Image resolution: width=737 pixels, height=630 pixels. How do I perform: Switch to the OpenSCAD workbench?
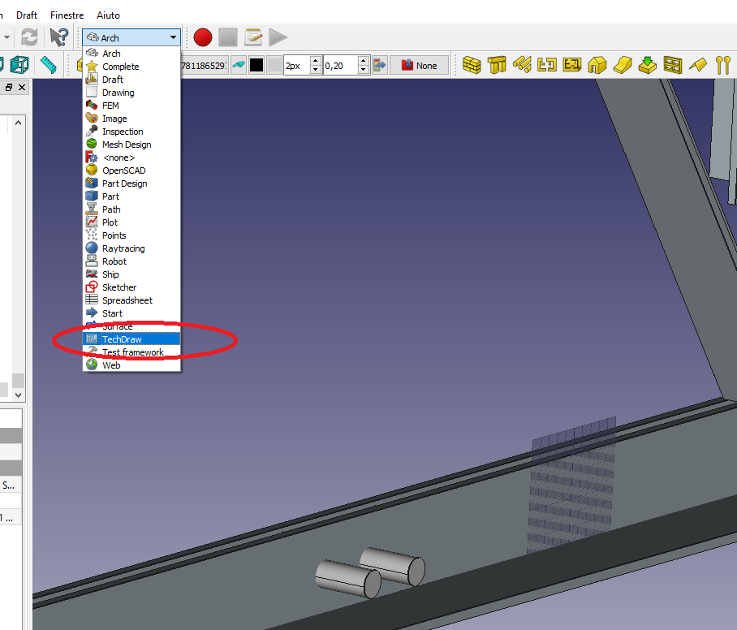[x=131, y=170]
